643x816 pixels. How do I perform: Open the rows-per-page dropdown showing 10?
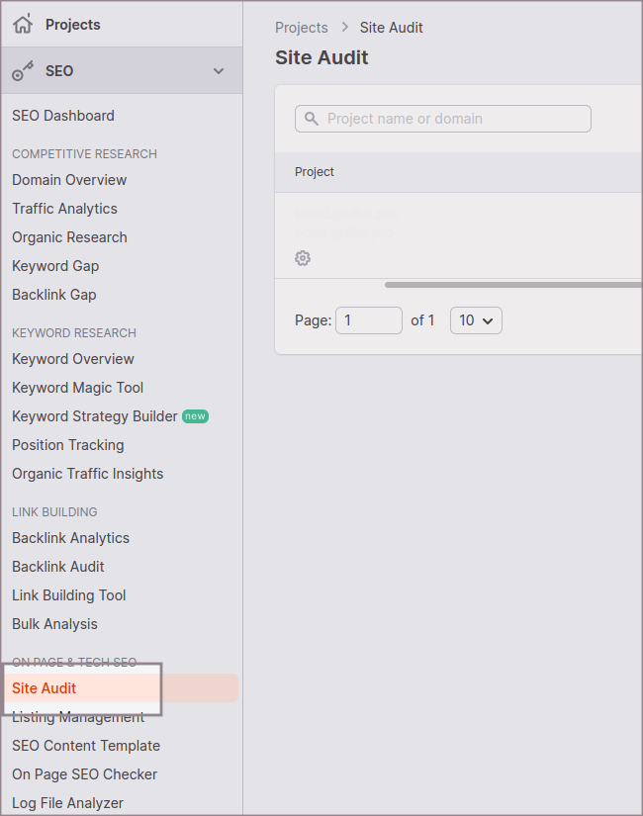coord(476,320)
